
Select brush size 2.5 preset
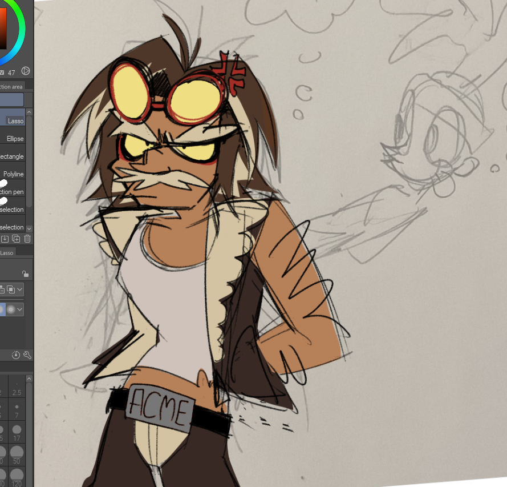coord(17,387)
